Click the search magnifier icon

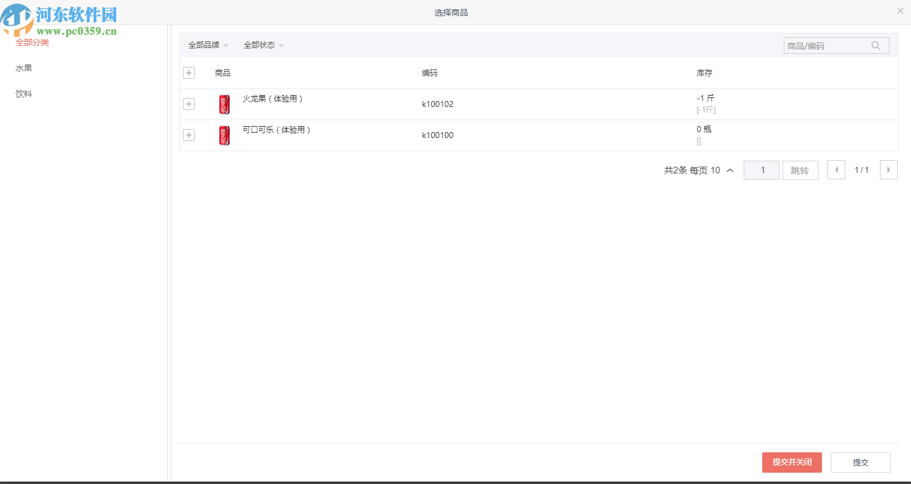876,45
